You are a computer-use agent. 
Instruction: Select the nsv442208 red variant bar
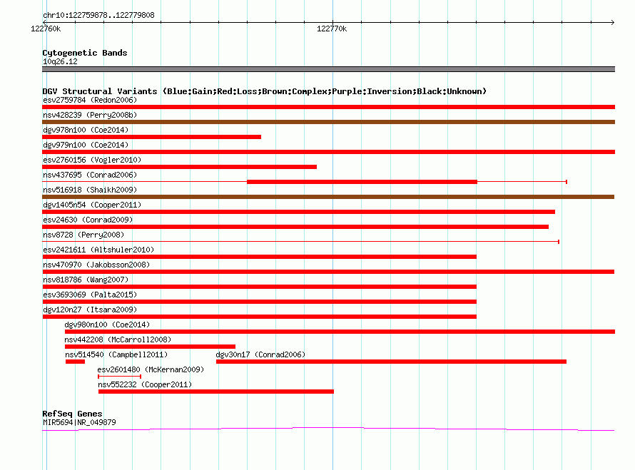(150, 347)
